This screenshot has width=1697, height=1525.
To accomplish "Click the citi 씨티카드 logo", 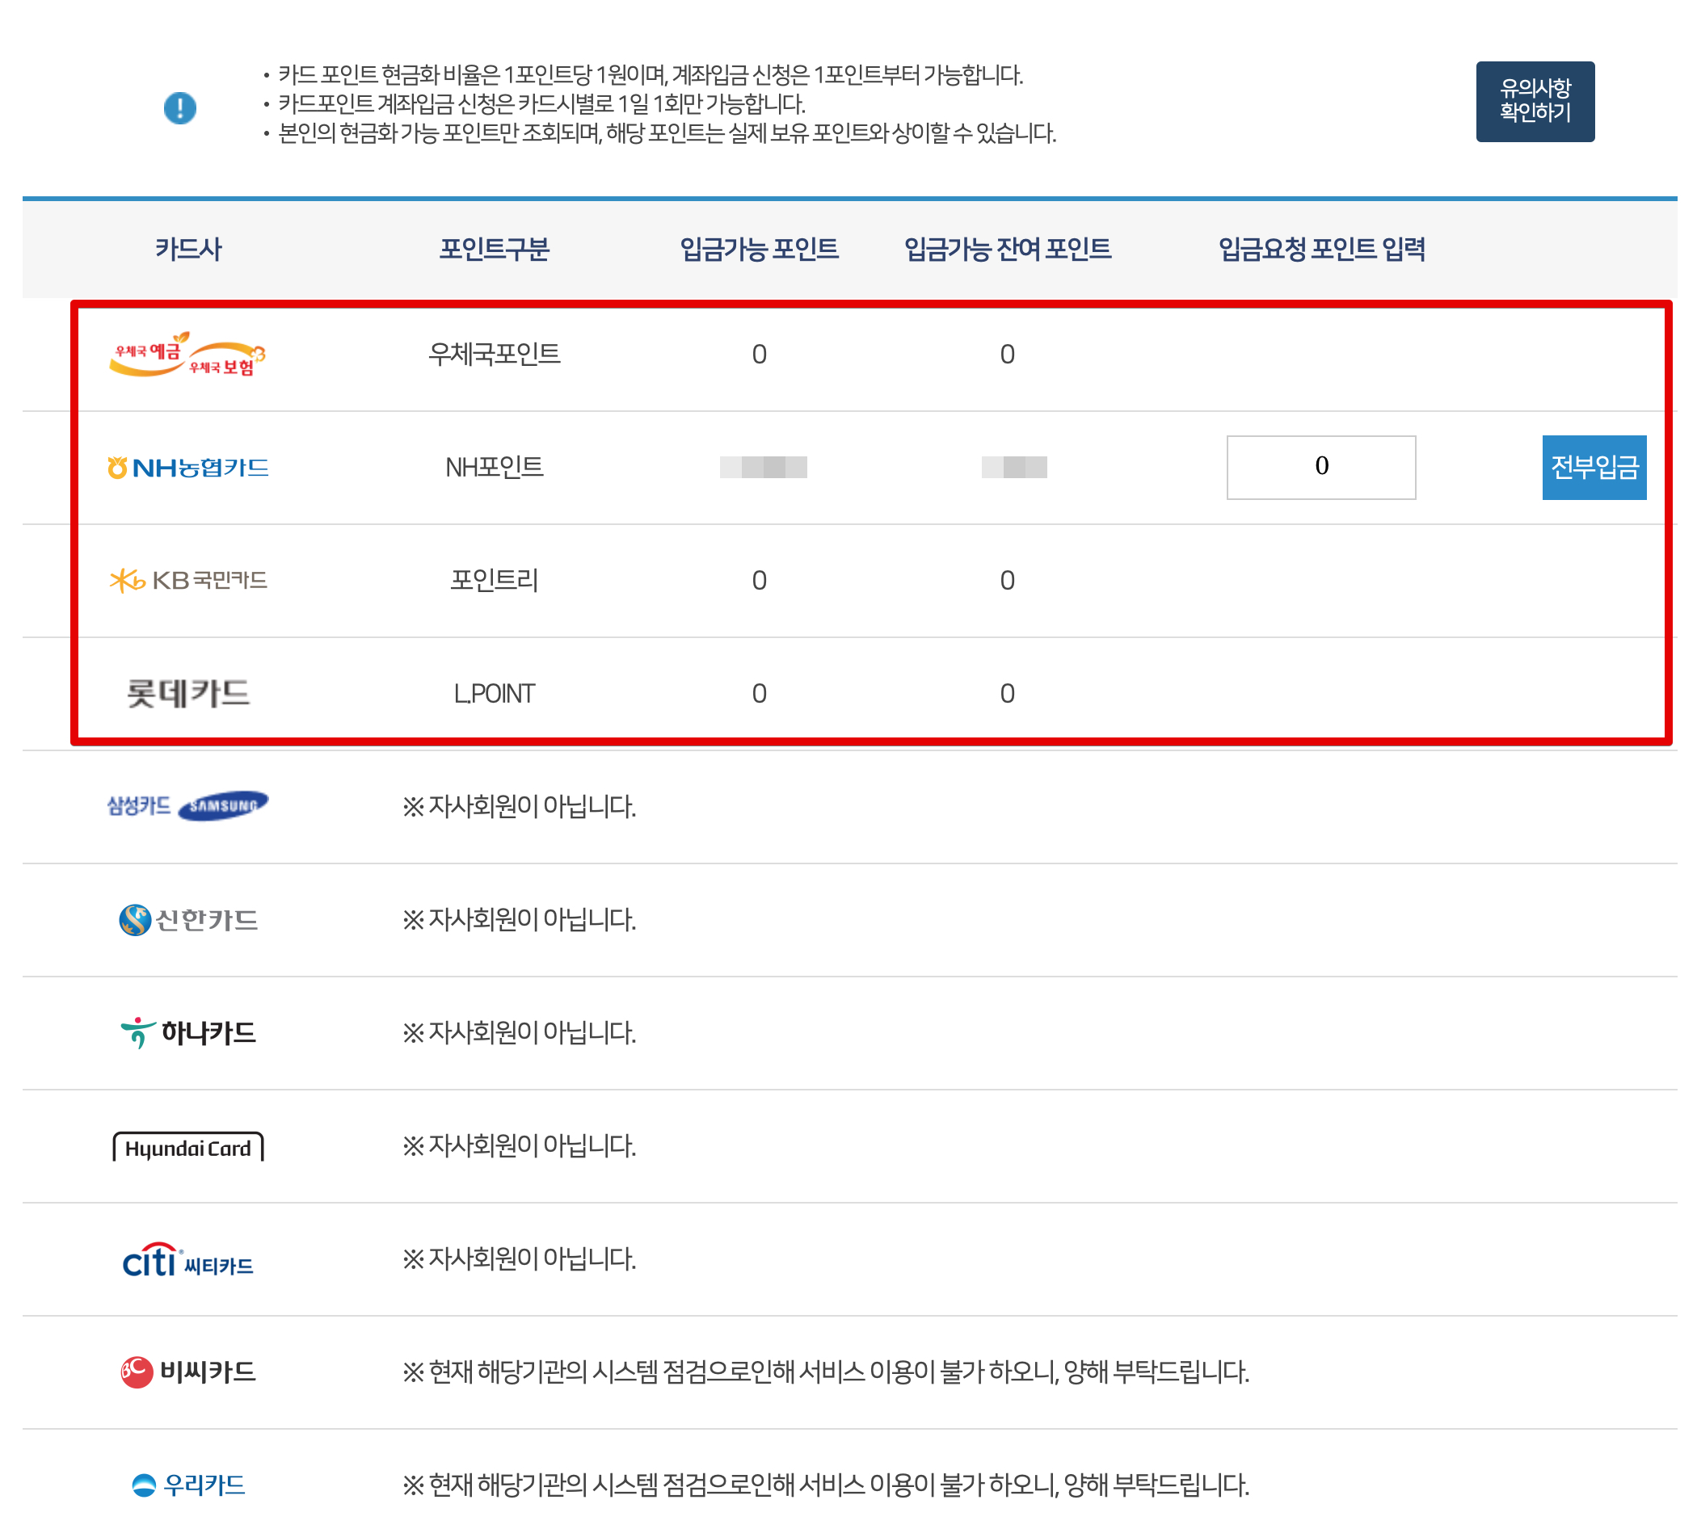I will click(187, 1260).
